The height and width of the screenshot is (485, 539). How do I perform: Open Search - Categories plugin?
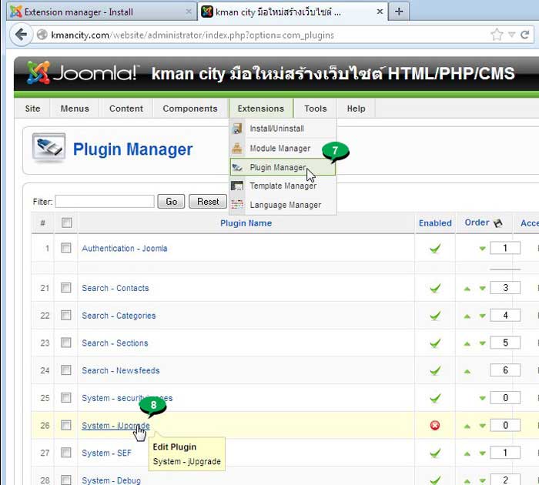(x=119, y=316)
